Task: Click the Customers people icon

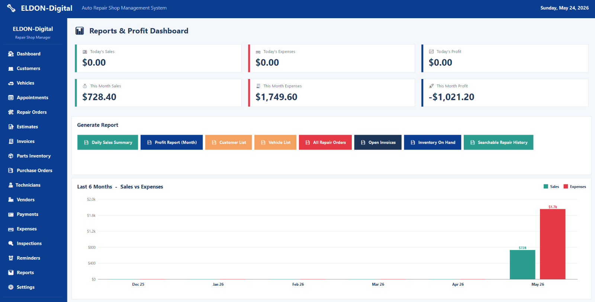Action: tap(11, 69)
